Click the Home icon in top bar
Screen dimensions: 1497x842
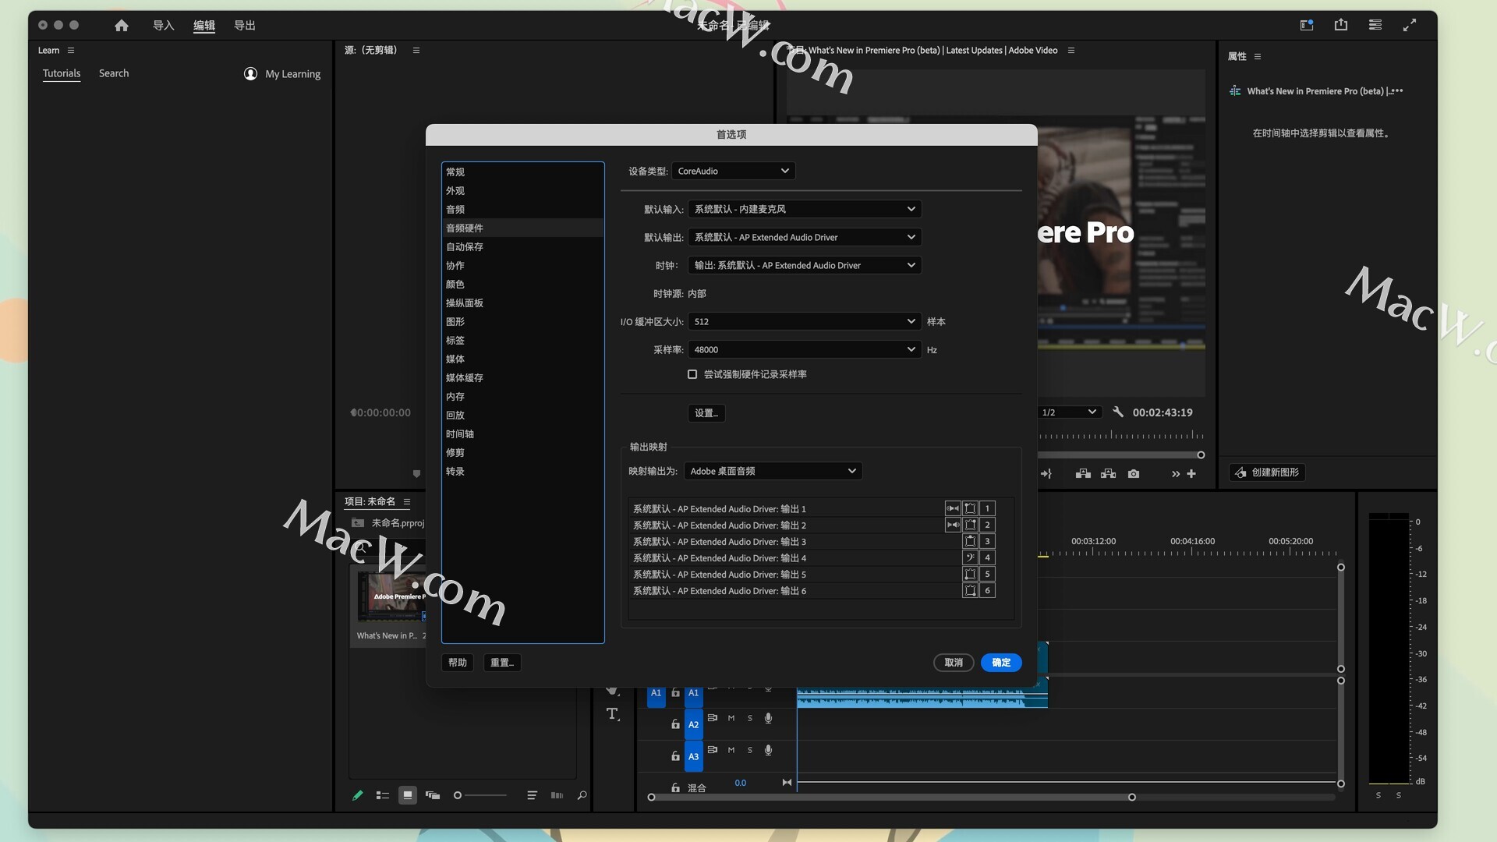[122, 26]
